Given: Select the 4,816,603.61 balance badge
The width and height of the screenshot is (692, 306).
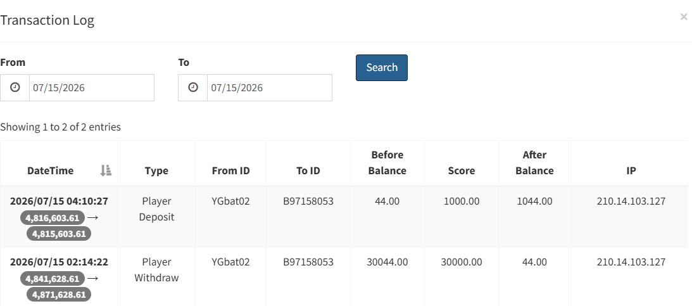Looking at the screenshot, I should click(x=53, y=218).
